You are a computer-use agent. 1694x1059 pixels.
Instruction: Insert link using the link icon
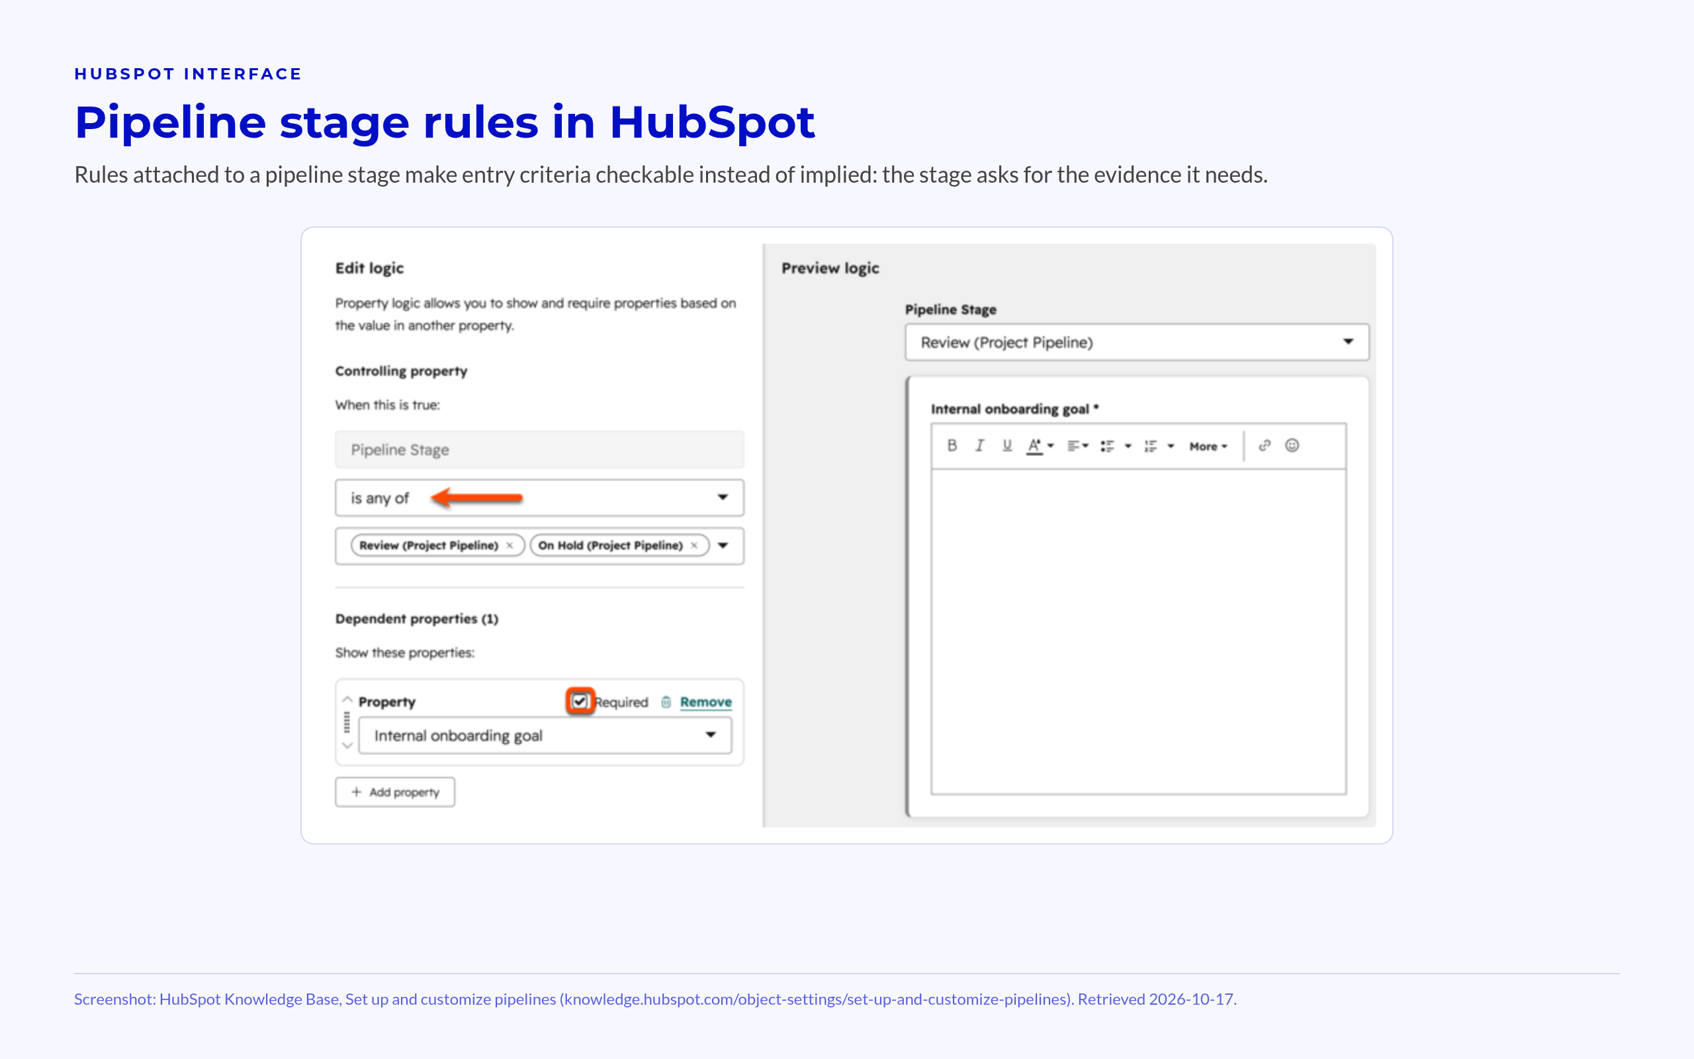pos(1264,445)
